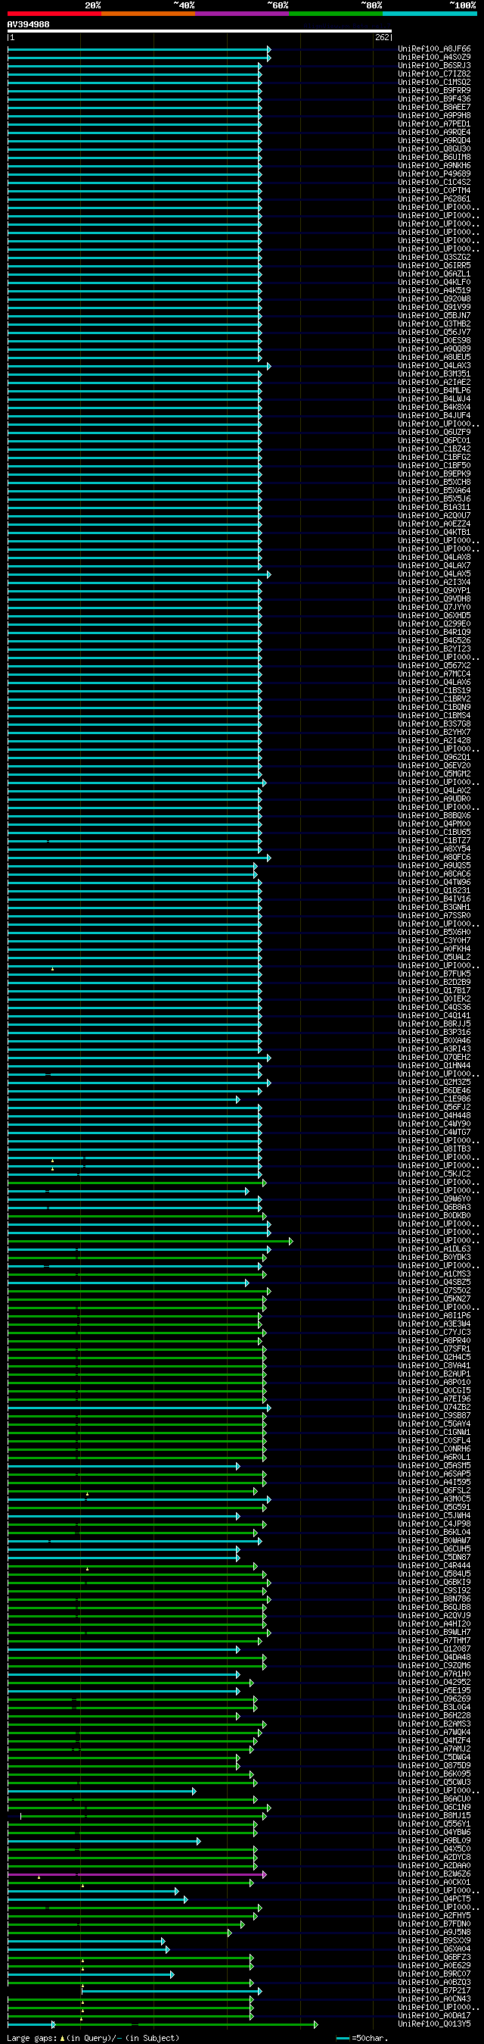Screen dimensions: 484x2044
Task: Click the UniRef100_B9SXX9 label
Action: [434, 1941]
